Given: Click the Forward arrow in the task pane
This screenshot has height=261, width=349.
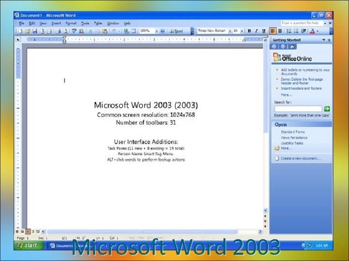Looking at the screenshot, I should click(283, 46).
